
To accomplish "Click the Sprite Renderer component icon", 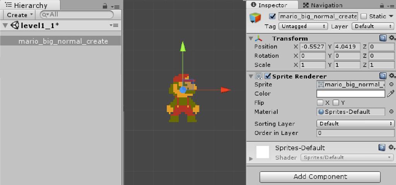I will click(x=258, y=76).
